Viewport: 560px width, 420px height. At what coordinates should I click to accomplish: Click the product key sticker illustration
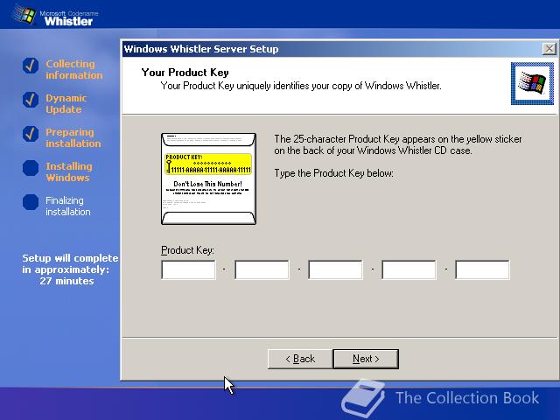pyautogui.click(x=208, y=178)
